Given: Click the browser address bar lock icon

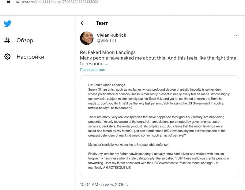Looking at the screenshot, I should pyautogui.click(x=9, y=2).
